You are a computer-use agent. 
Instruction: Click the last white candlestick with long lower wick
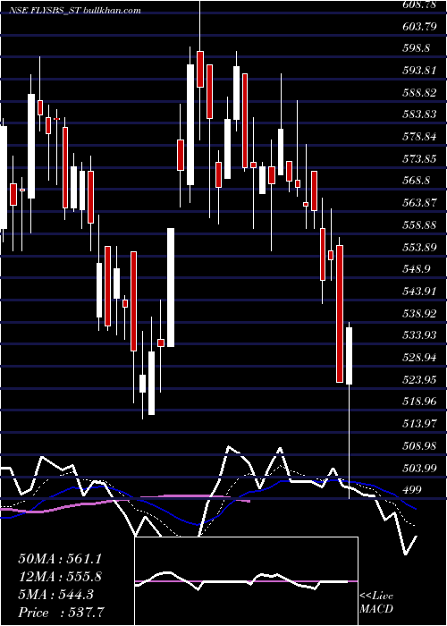click(350, 356)
